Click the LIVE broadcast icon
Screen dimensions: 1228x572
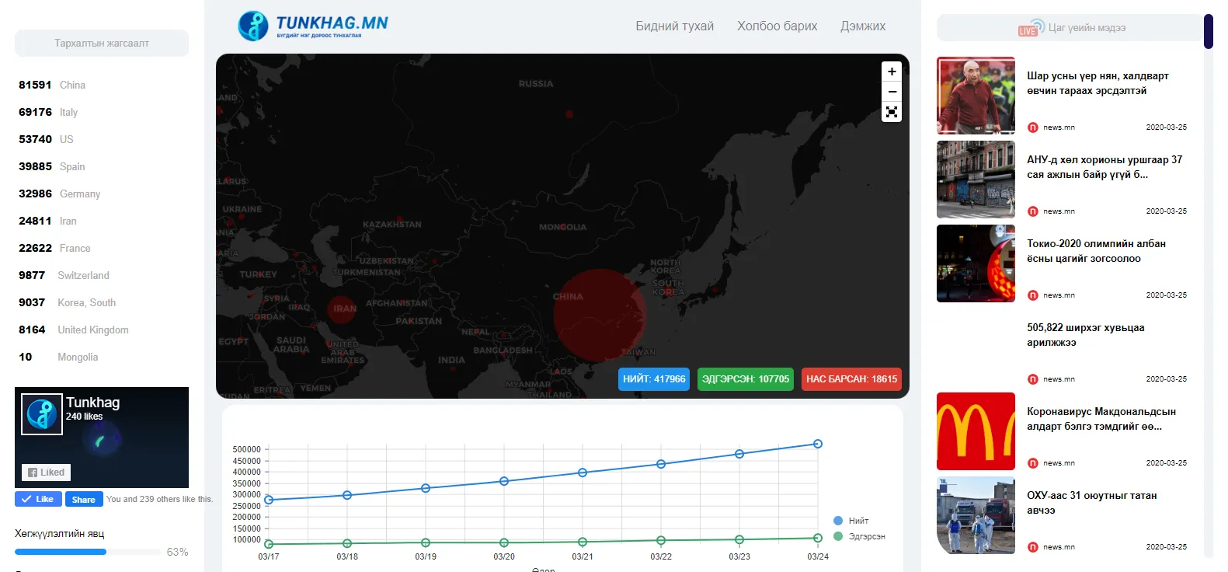[x=1031, y=28]
